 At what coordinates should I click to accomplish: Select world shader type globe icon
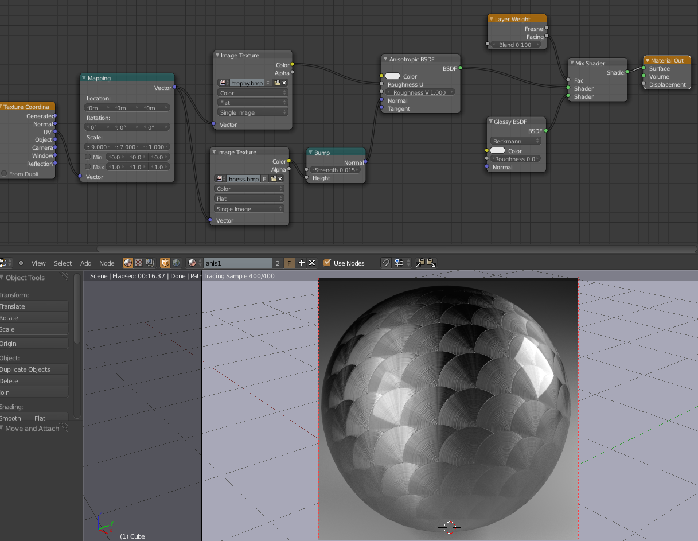pos(176,263)
